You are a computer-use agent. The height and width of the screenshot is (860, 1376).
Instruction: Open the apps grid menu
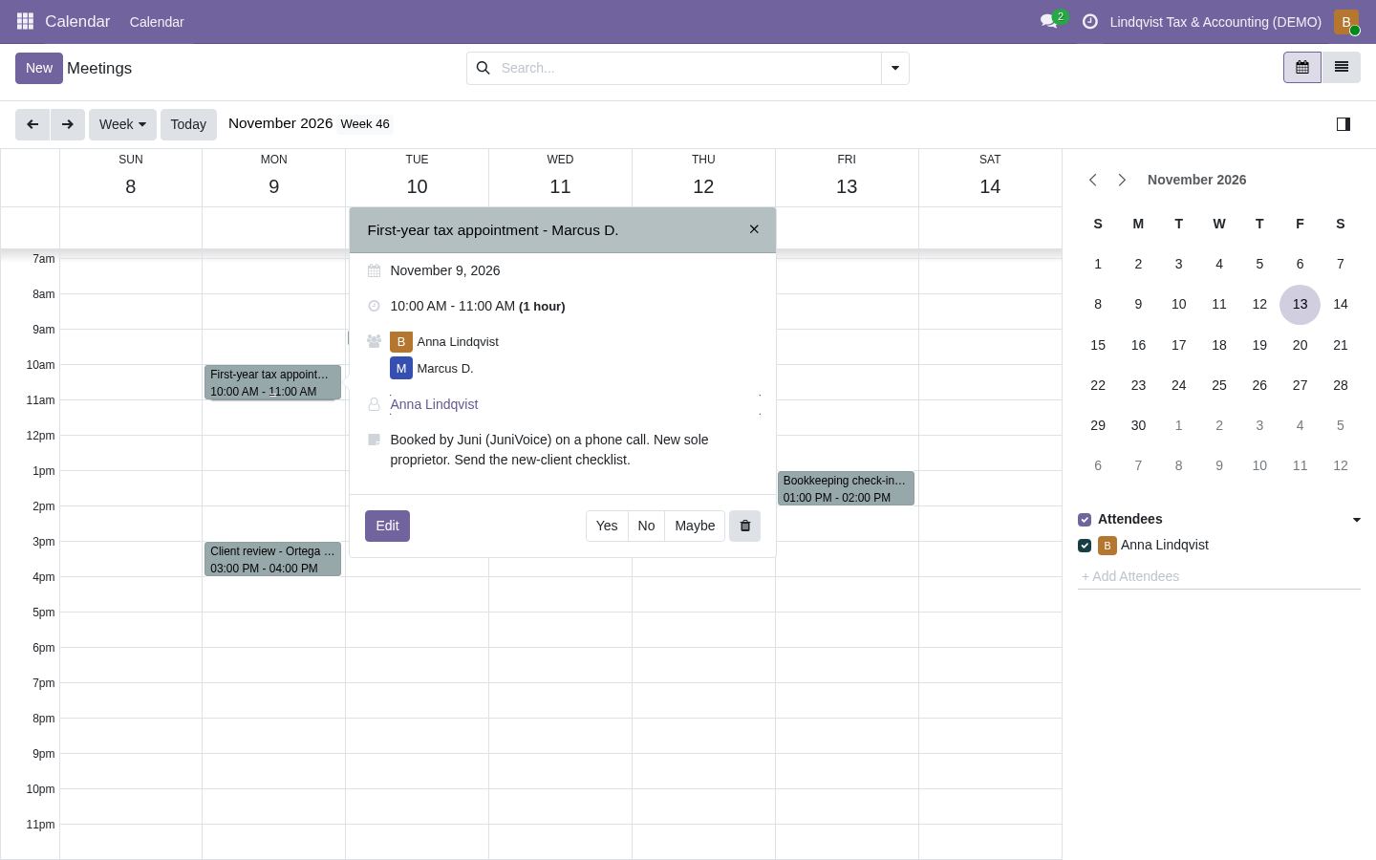click(25, 21)
